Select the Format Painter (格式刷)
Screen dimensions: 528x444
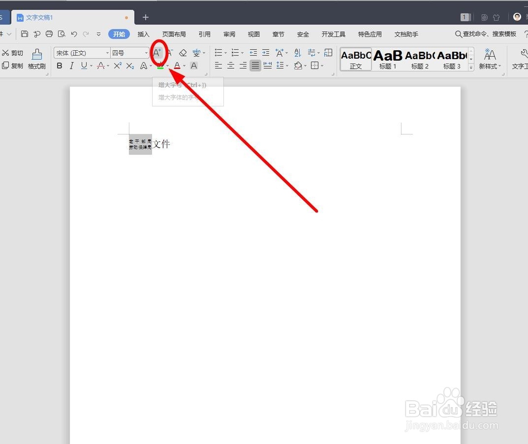[37, 59]
